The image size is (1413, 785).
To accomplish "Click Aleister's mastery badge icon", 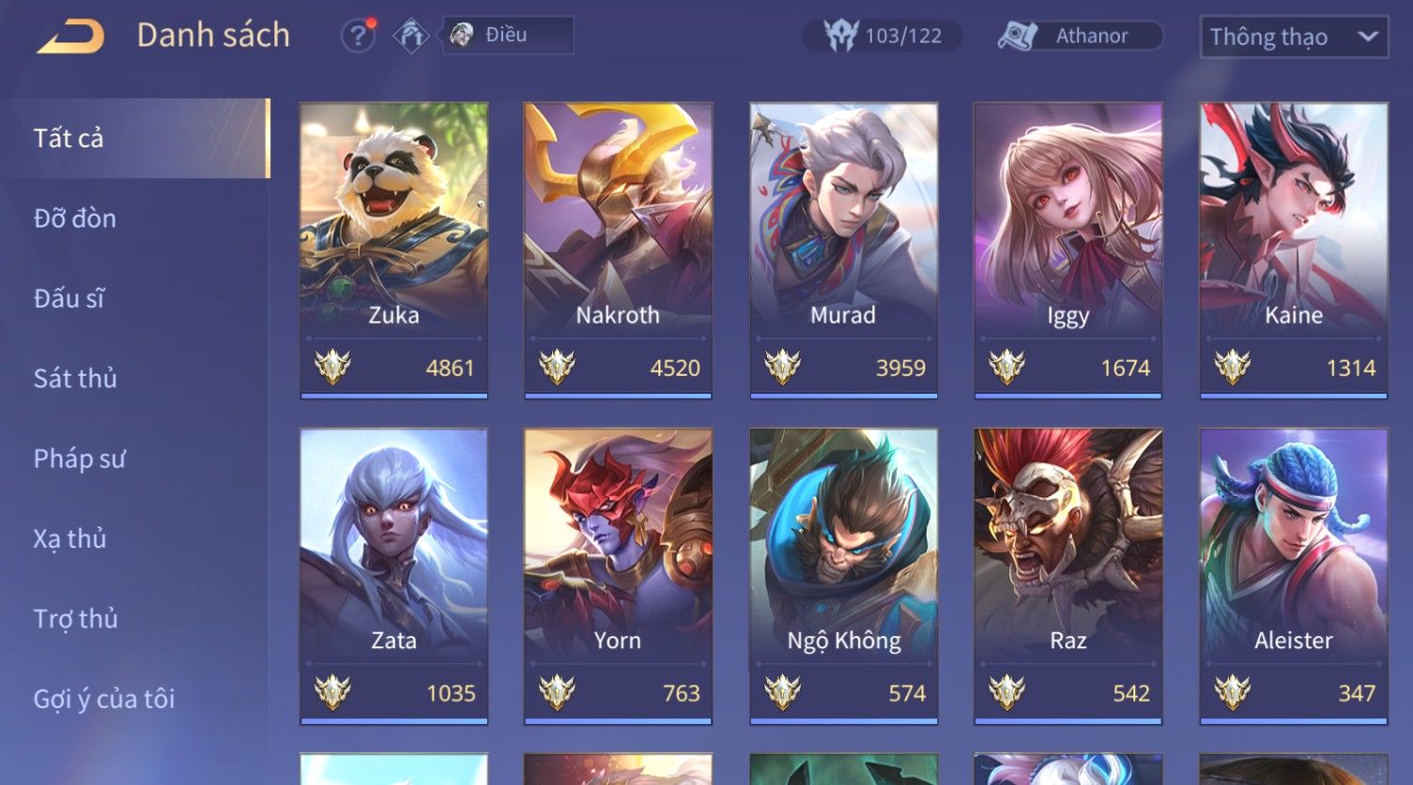I will [1232, 692].
